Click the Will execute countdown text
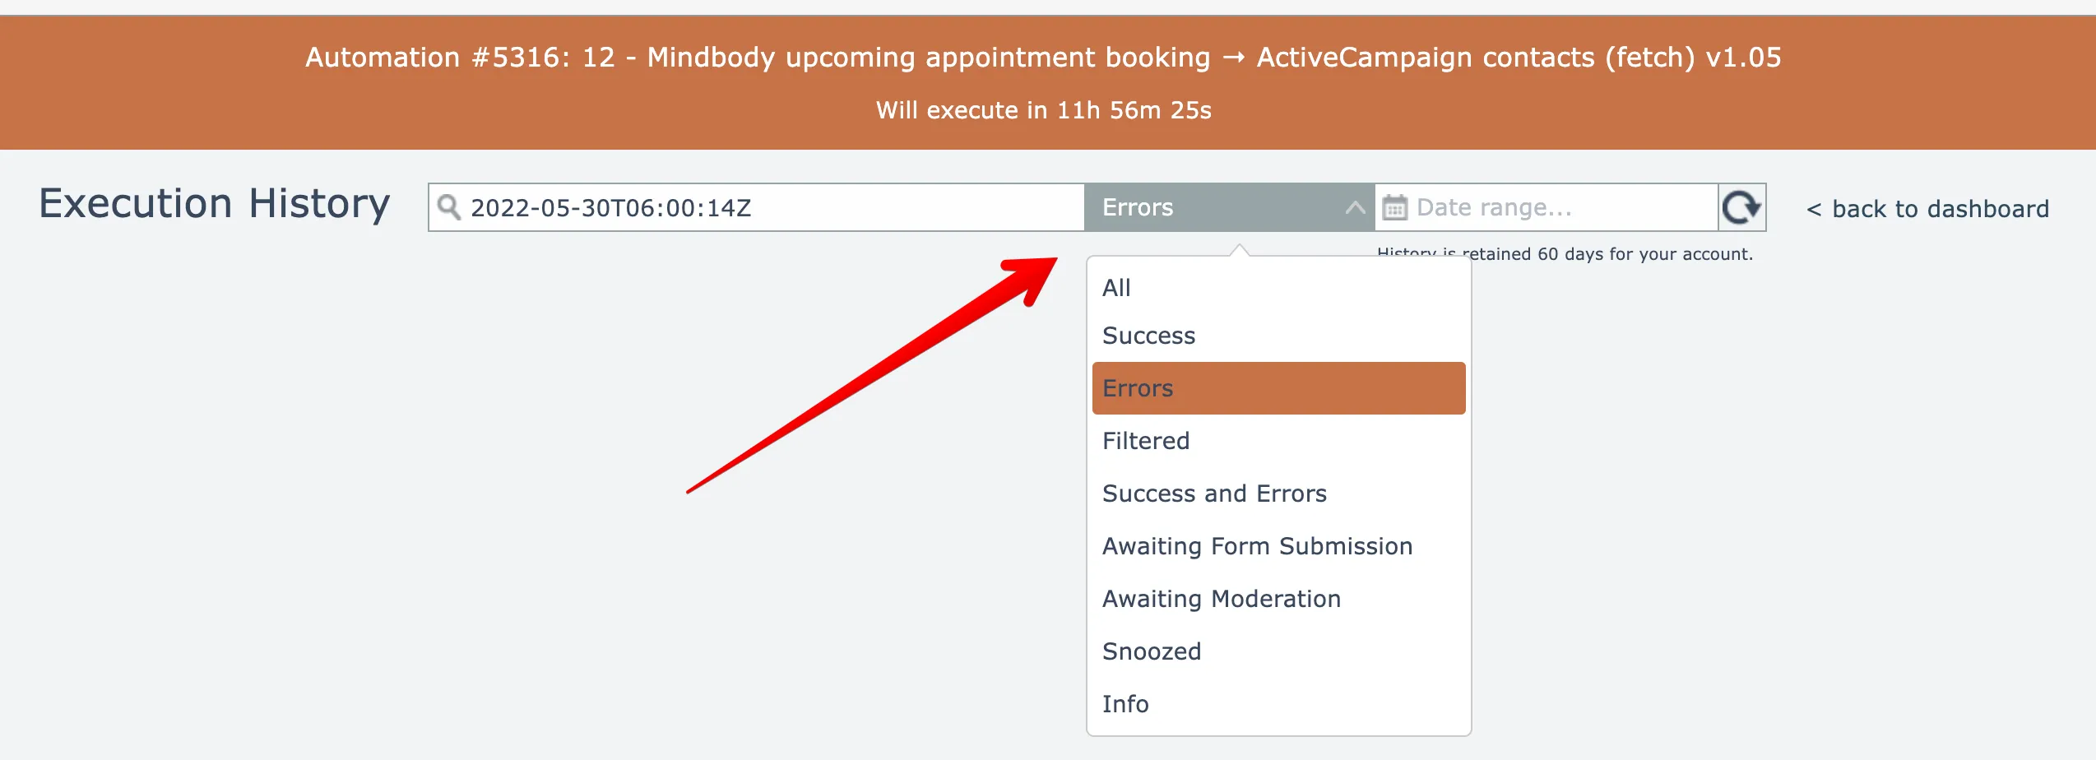This screenshot has height=760, width=2096. (1043, 110)
